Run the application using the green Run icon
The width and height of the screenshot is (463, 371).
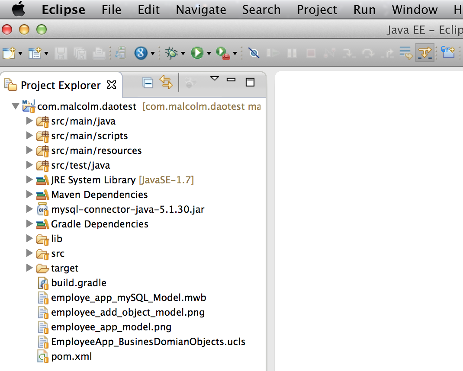(197, 53)
